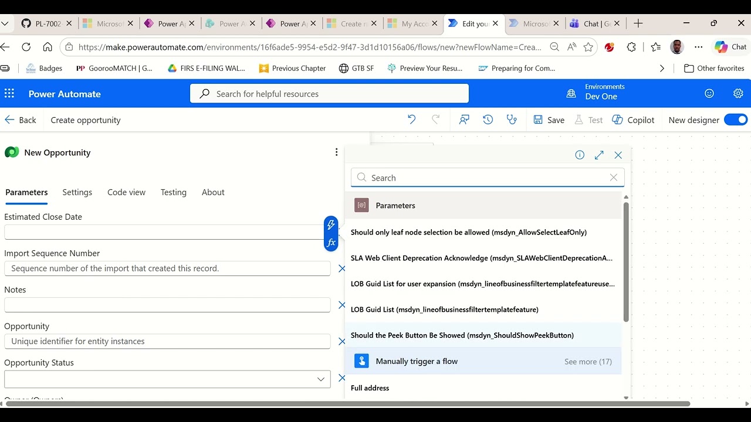Run the flow checker stethoscope

click(x=512, y=120)
